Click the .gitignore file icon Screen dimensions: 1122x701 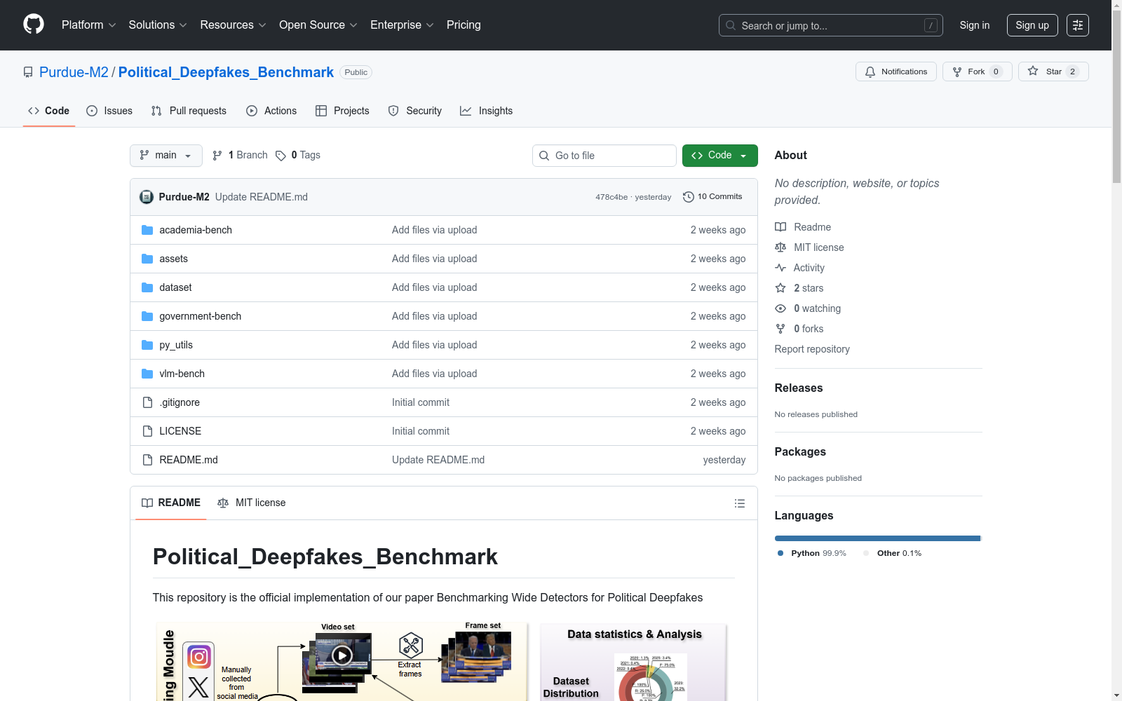tap(147, 402)
